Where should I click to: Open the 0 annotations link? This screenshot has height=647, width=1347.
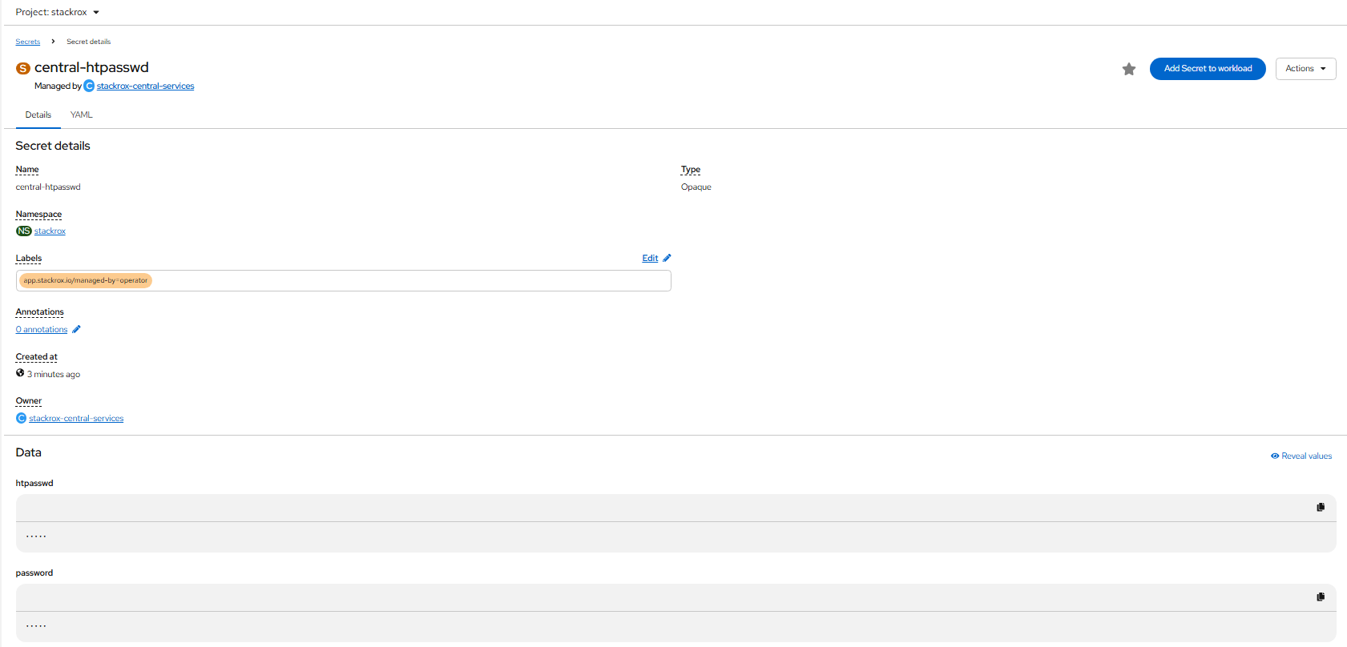[x=42, y=329]
